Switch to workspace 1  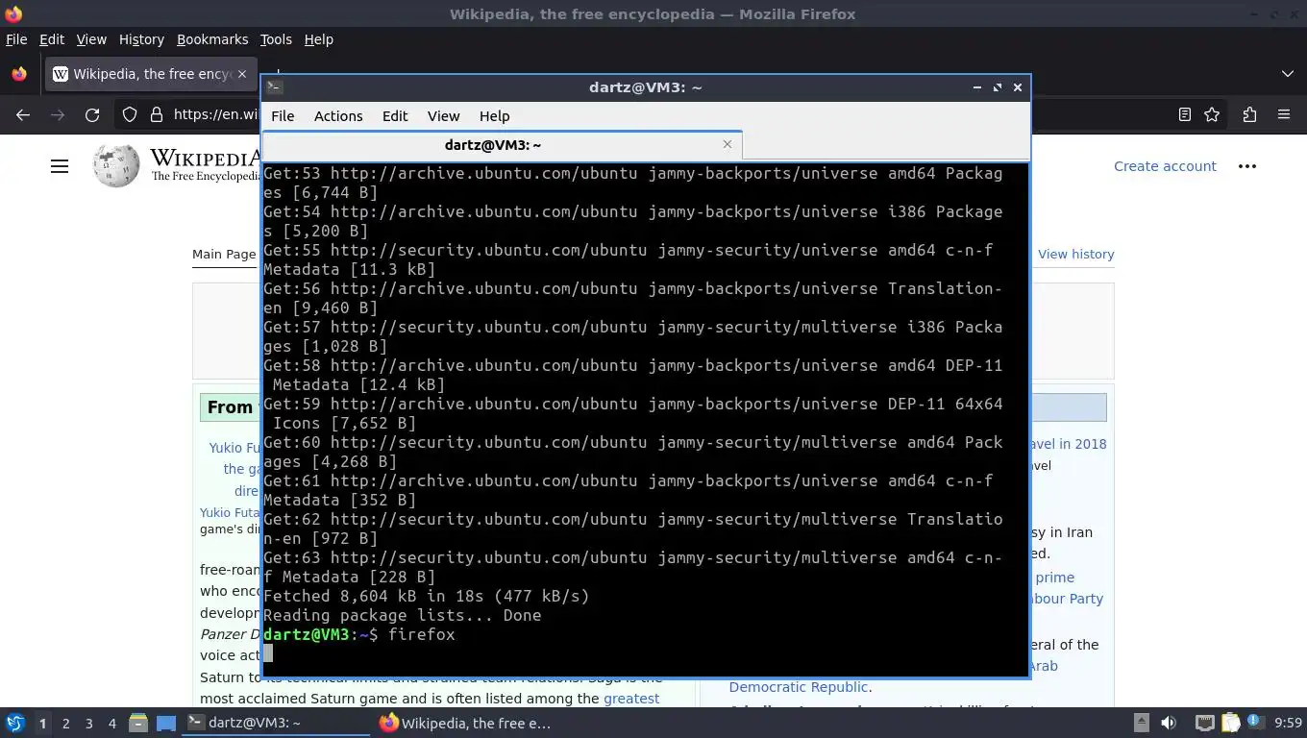pos(42,723)
